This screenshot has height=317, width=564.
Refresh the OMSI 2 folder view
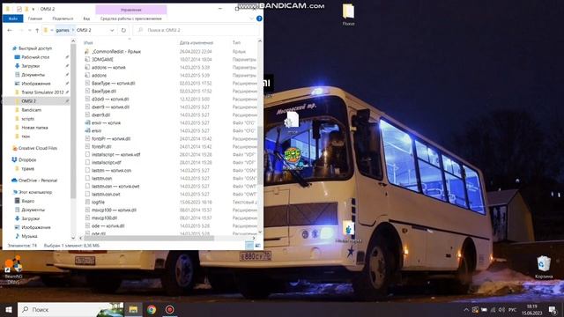(123, 30)
